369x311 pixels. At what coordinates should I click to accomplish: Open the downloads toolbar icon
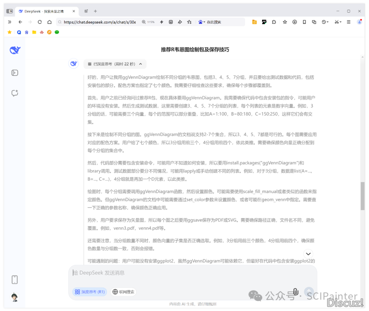point(295,22)
